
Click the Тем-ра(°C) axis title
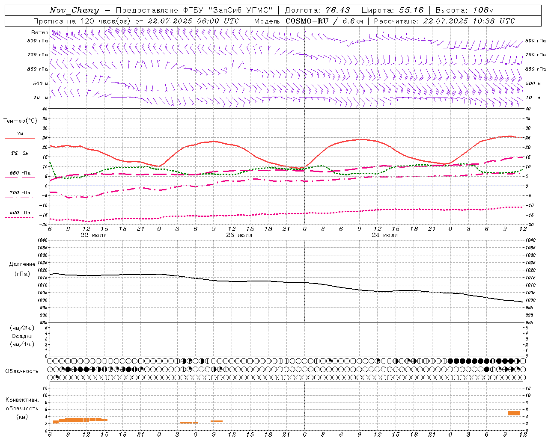click(x=20, y=121)
